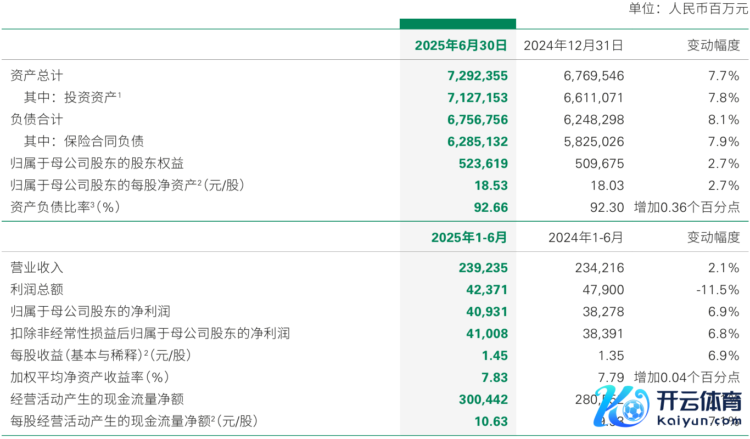Click the 单位：人民币百万元 unit label
The width and height of the screenshot is (750, 439).
point(688,9)
